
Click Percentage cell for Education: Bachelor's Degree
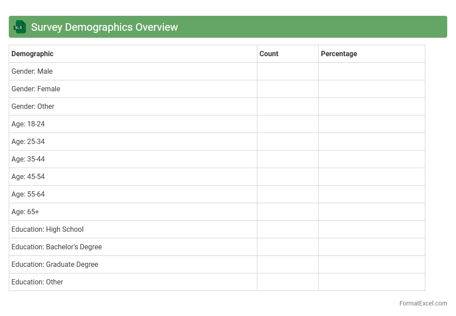pos(371,247)
